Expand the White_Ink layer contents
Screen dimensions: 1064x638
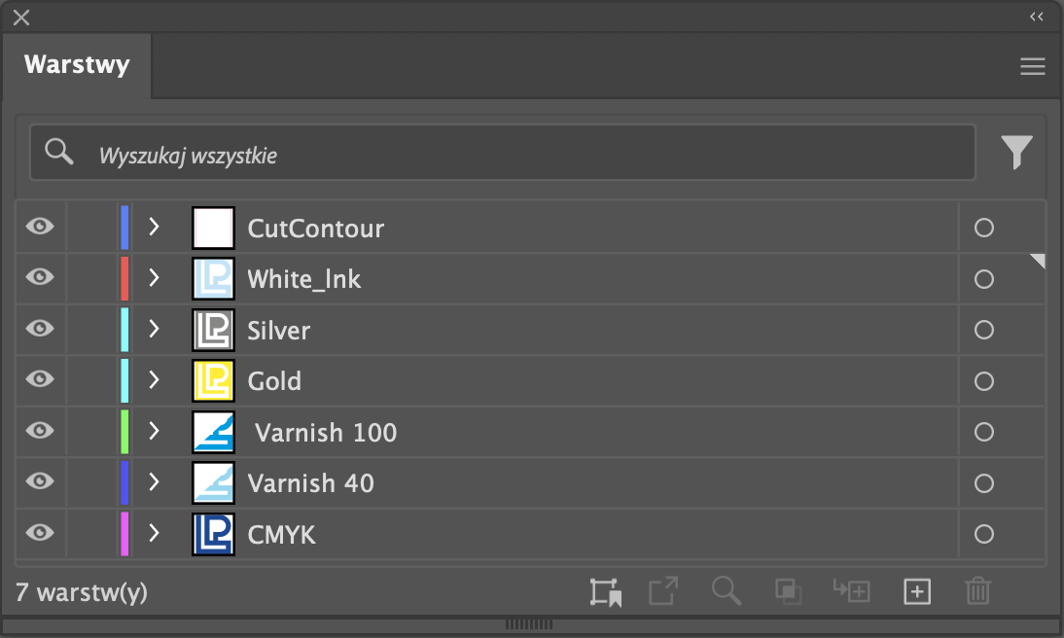[x=154, y=278]
